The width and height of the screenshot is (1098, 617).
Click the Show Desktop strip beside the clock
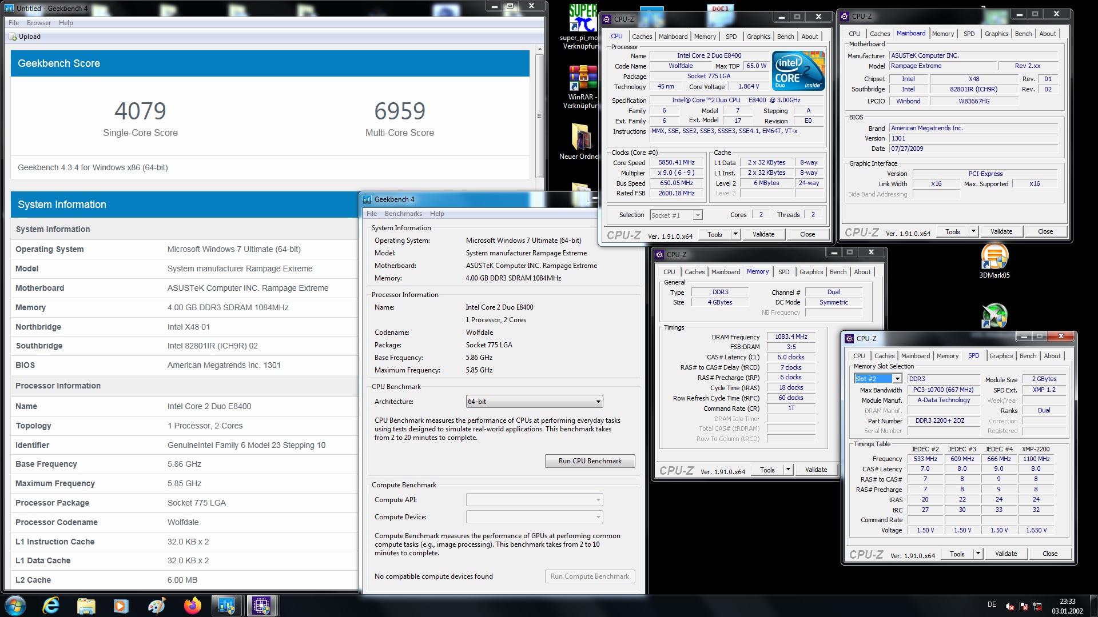(x=1093, y=606)
